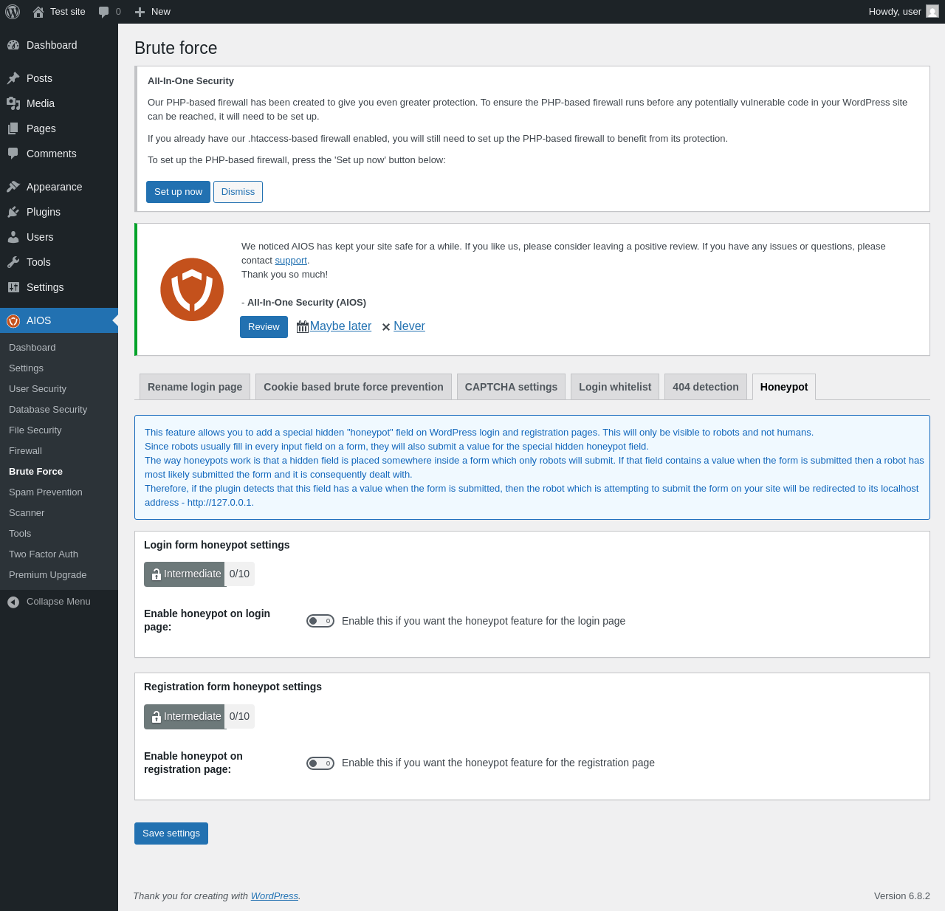Image resolution: width=945 pixels, height=911 pixels.
Task: Click the large AIOS shield logo
Action: 192,289
